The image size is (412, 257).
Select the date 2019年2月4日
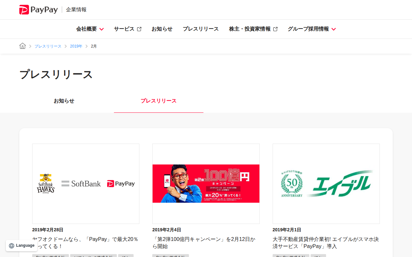point(167,230)
